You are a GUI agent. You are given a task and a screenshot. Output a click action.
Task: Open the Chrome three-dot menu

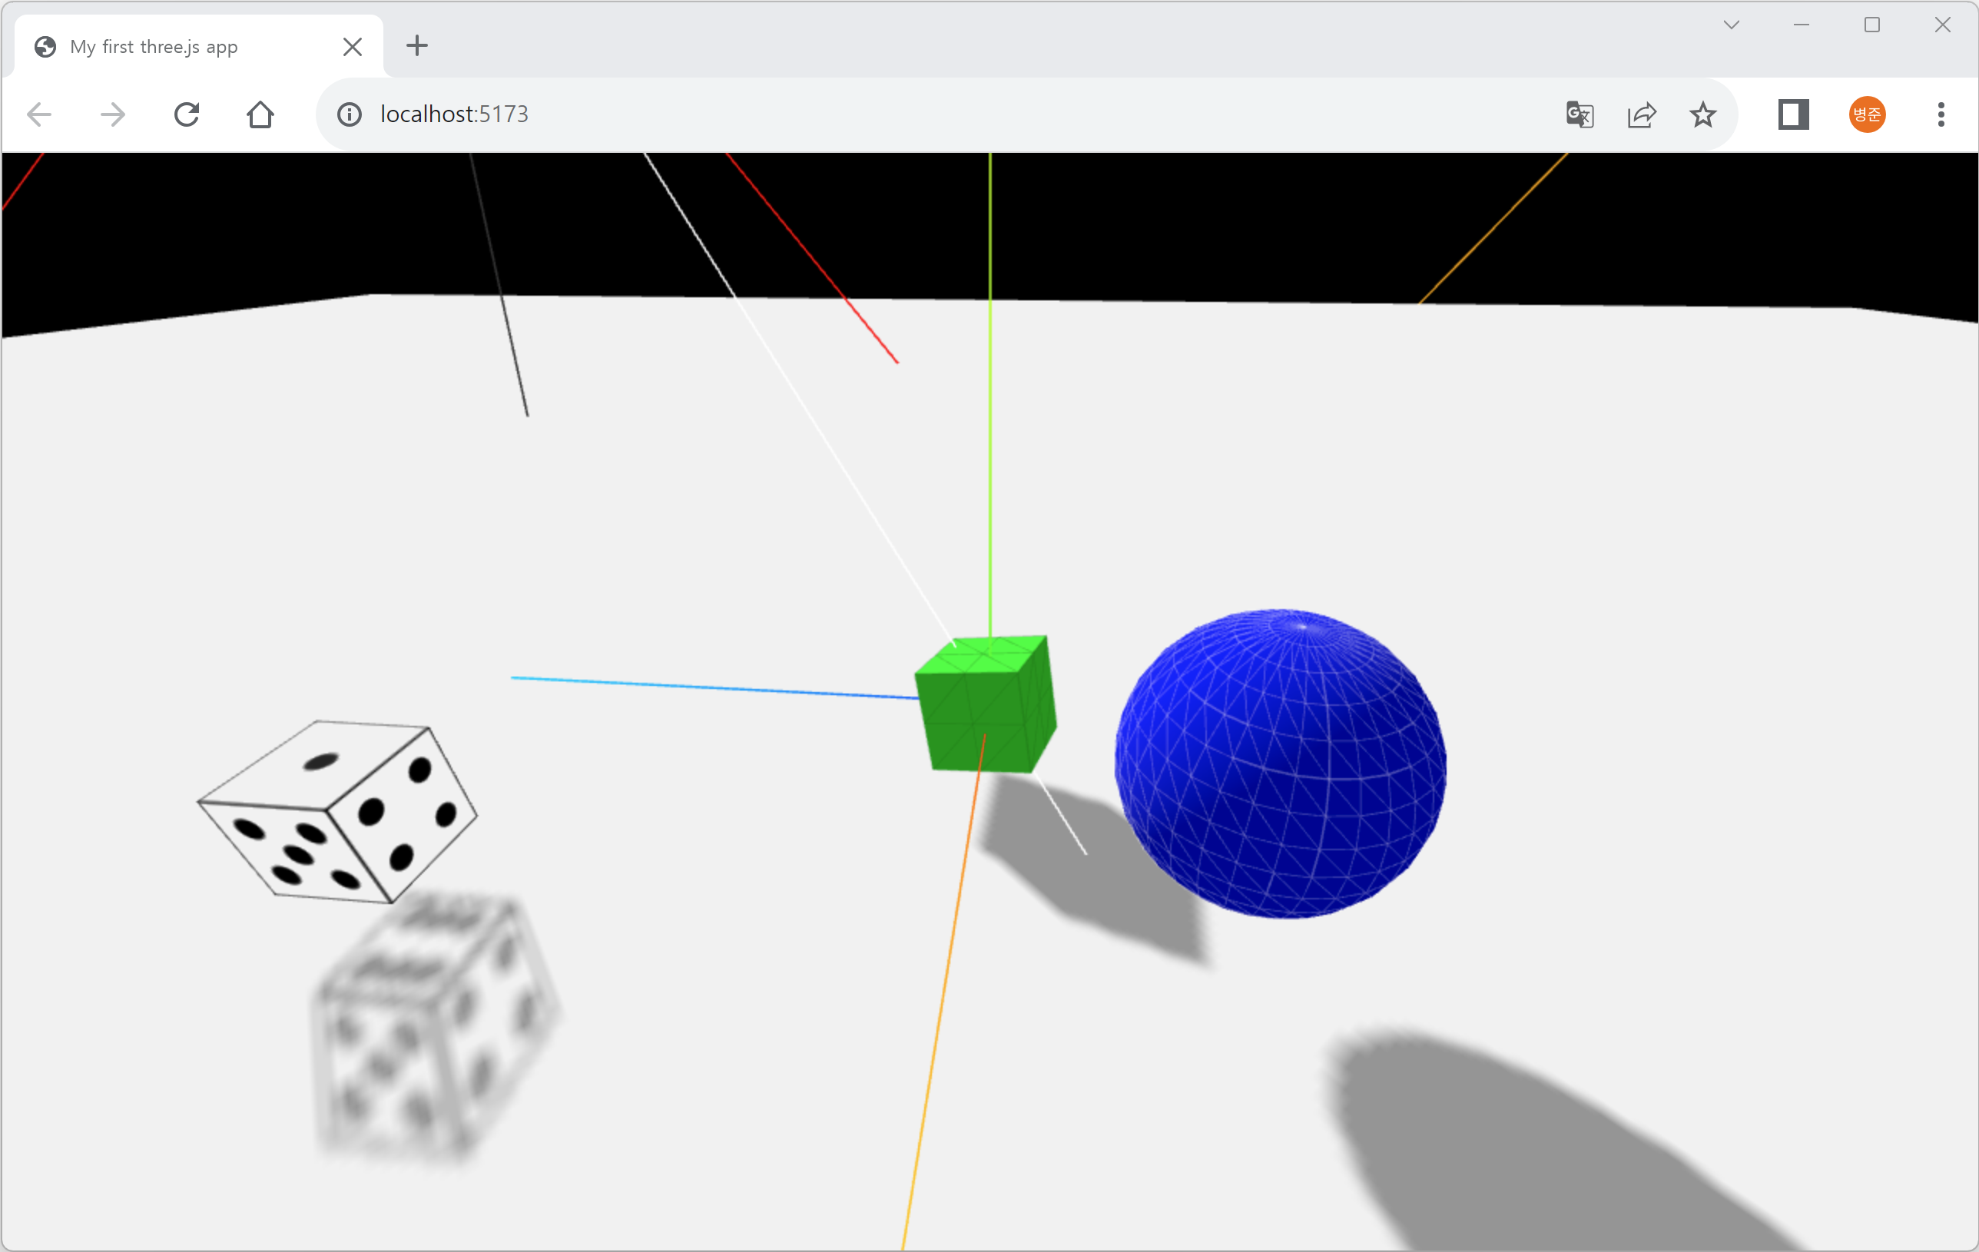pyautogui.click(x=1941, y=114)
